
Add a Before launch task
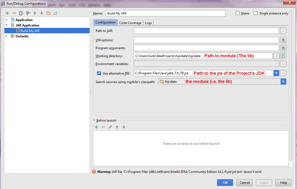pyautogui.click(x=96, y=127)
